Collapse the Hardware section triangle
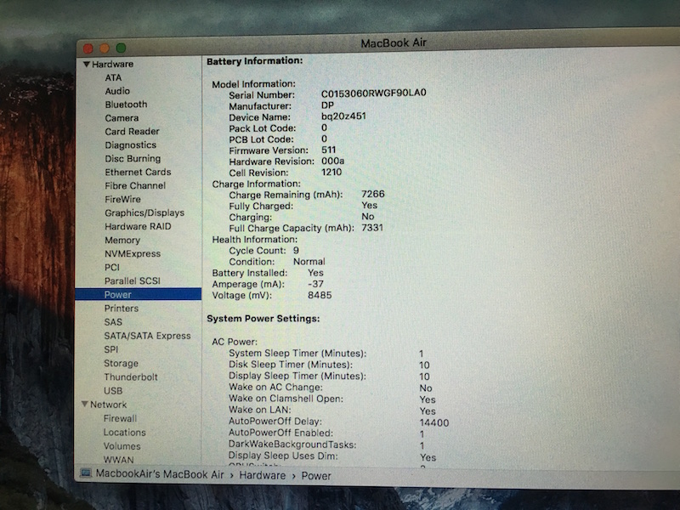 point(87,65)
